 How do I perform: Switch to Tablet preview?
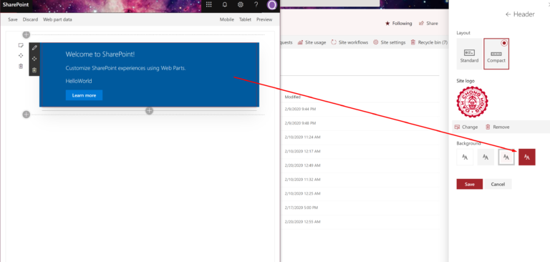point(245,19)
